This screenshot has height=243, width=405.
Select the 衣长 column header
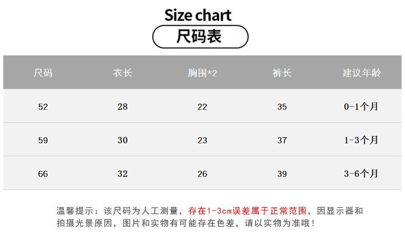pos(123,73)
